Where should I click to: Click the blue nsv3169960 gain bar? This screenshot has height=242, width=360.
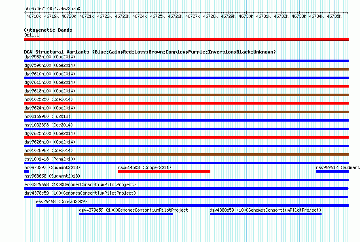click(186, 120)
